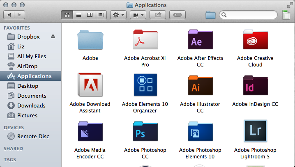Click the 'Adobe Creative Cloud' label text
Viewport: 295px width, 167px height.
[x=255, y=61]
